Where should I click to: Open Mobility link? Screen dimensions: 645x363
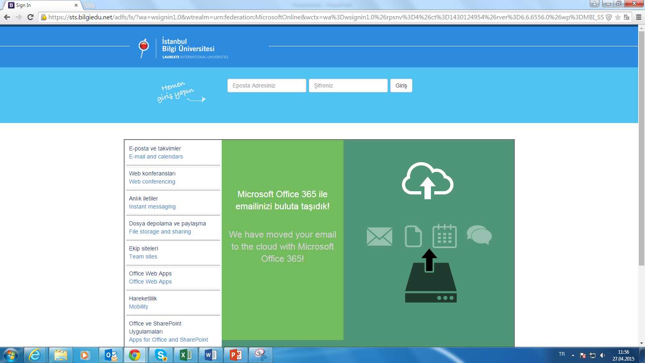139,307
